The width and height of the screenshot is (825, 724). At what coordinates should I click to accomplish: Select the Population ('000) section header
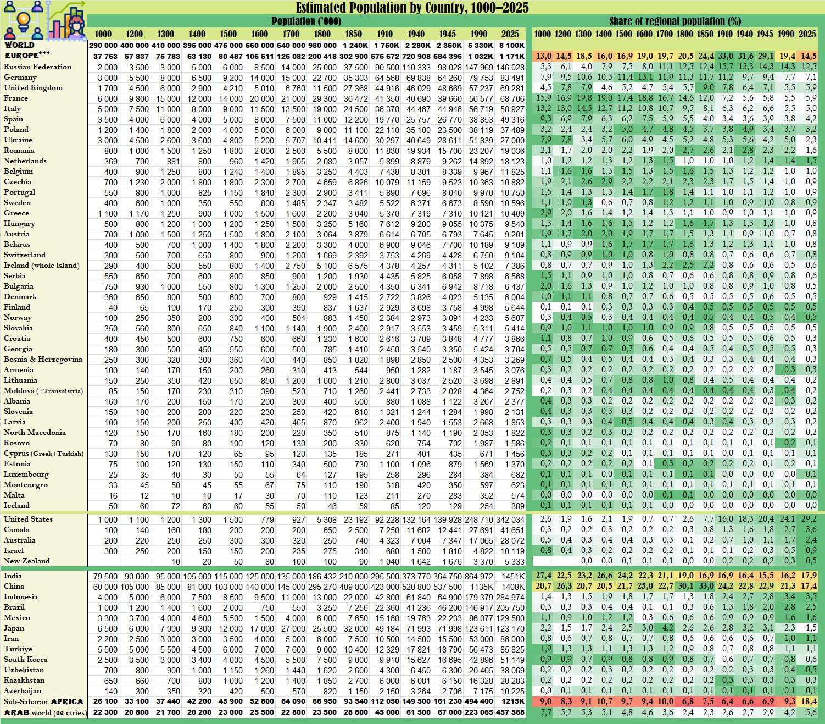click(x=306, y=21)
